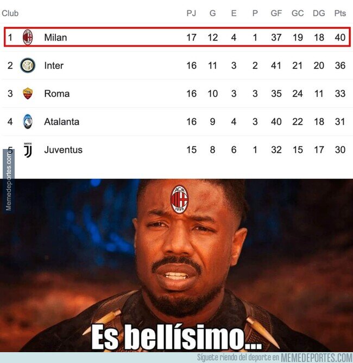The image size is (353, 363).
Task: Click the GF column header
Action: click(276, 13)
